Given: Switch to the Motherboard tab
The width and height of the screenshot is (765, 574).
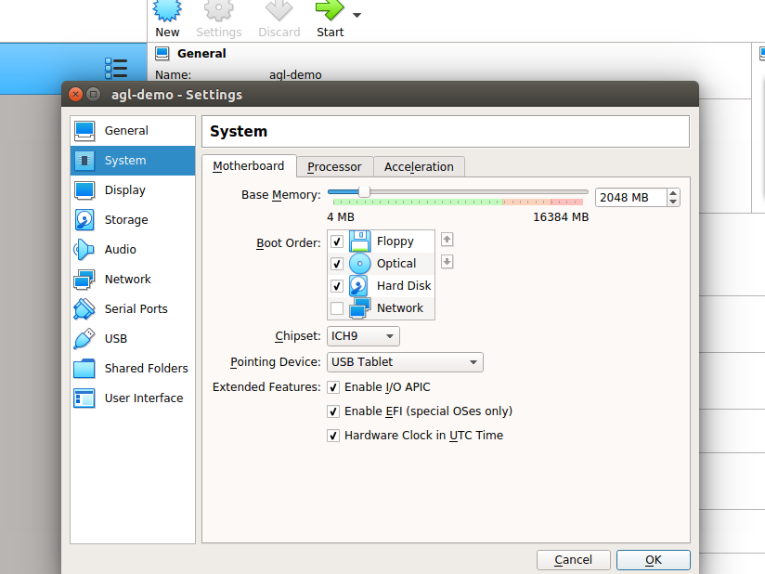Looking at the screenshot, I should tap(248, 166).
